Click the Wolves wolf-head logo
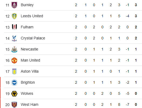The image size is (142, 108). tap(14, 94)
